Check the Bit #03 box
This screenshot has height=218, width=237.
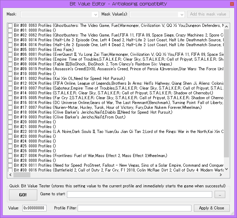pos(10,40)
